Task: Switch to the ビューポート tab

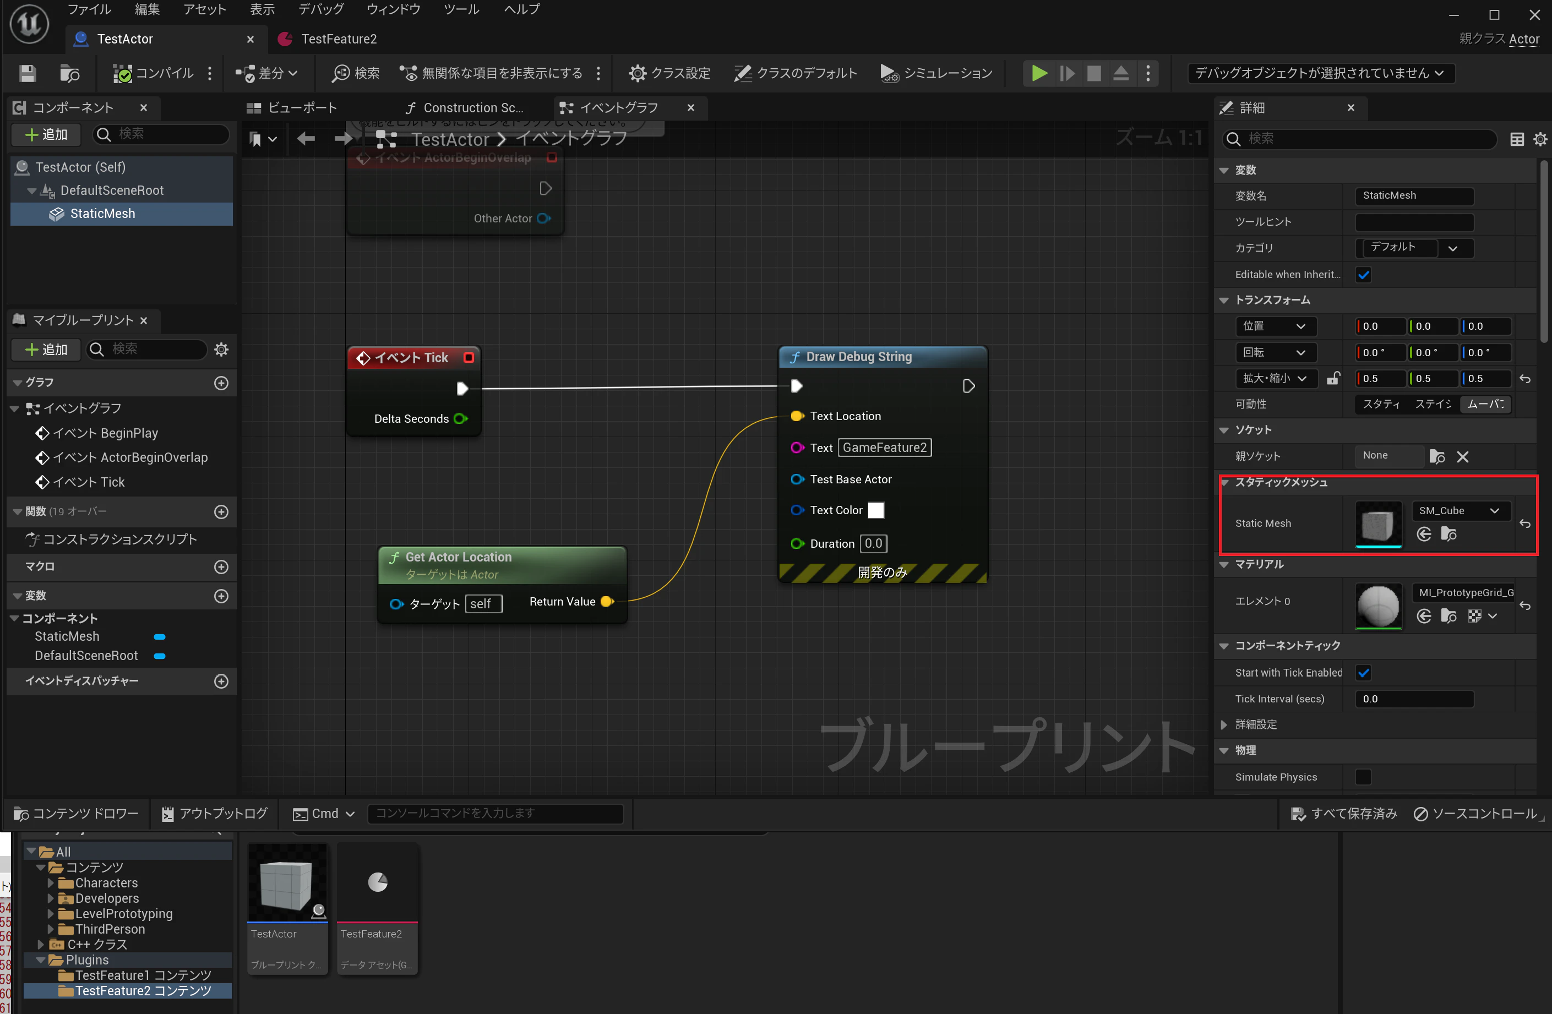Action: (292, 107)
